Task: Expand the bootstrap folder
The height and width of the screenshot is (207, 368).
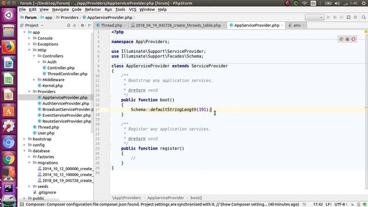Action: pyautogui.click(x=24, y=139)
